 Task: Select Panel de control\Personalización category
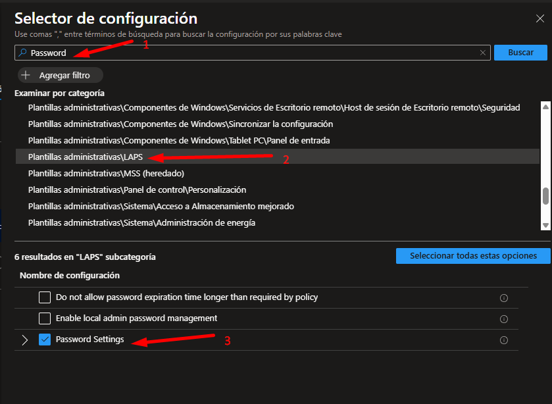pyautogui.click(x=137, y=190)
